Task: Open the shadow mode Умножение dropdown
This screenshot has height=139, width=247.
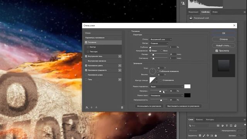Action: pyautogui.click(x=166, y=95)
